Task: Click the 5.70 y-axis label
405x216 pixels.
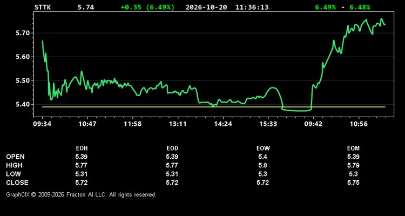Action: (24, 33)
